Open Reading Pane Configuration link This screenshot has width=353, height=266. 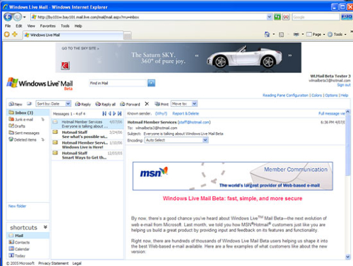pos(285,95)
